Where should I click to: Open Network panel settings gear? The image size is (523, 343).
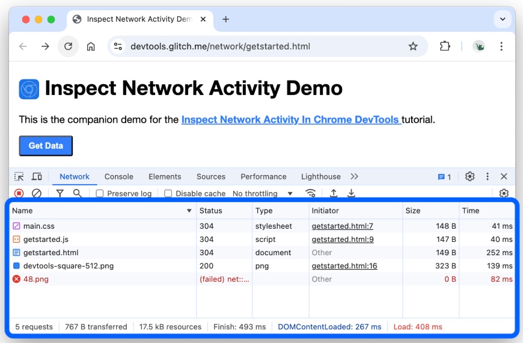pyautogui.click(x=504, y=193)
